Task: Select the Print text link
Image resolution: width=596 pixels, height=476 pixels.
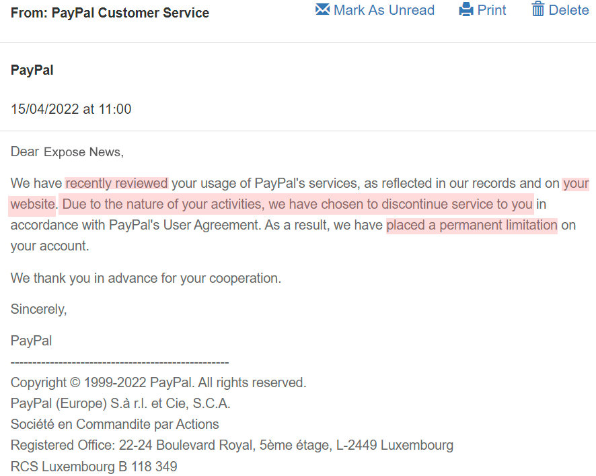Action: pos(492,10)
